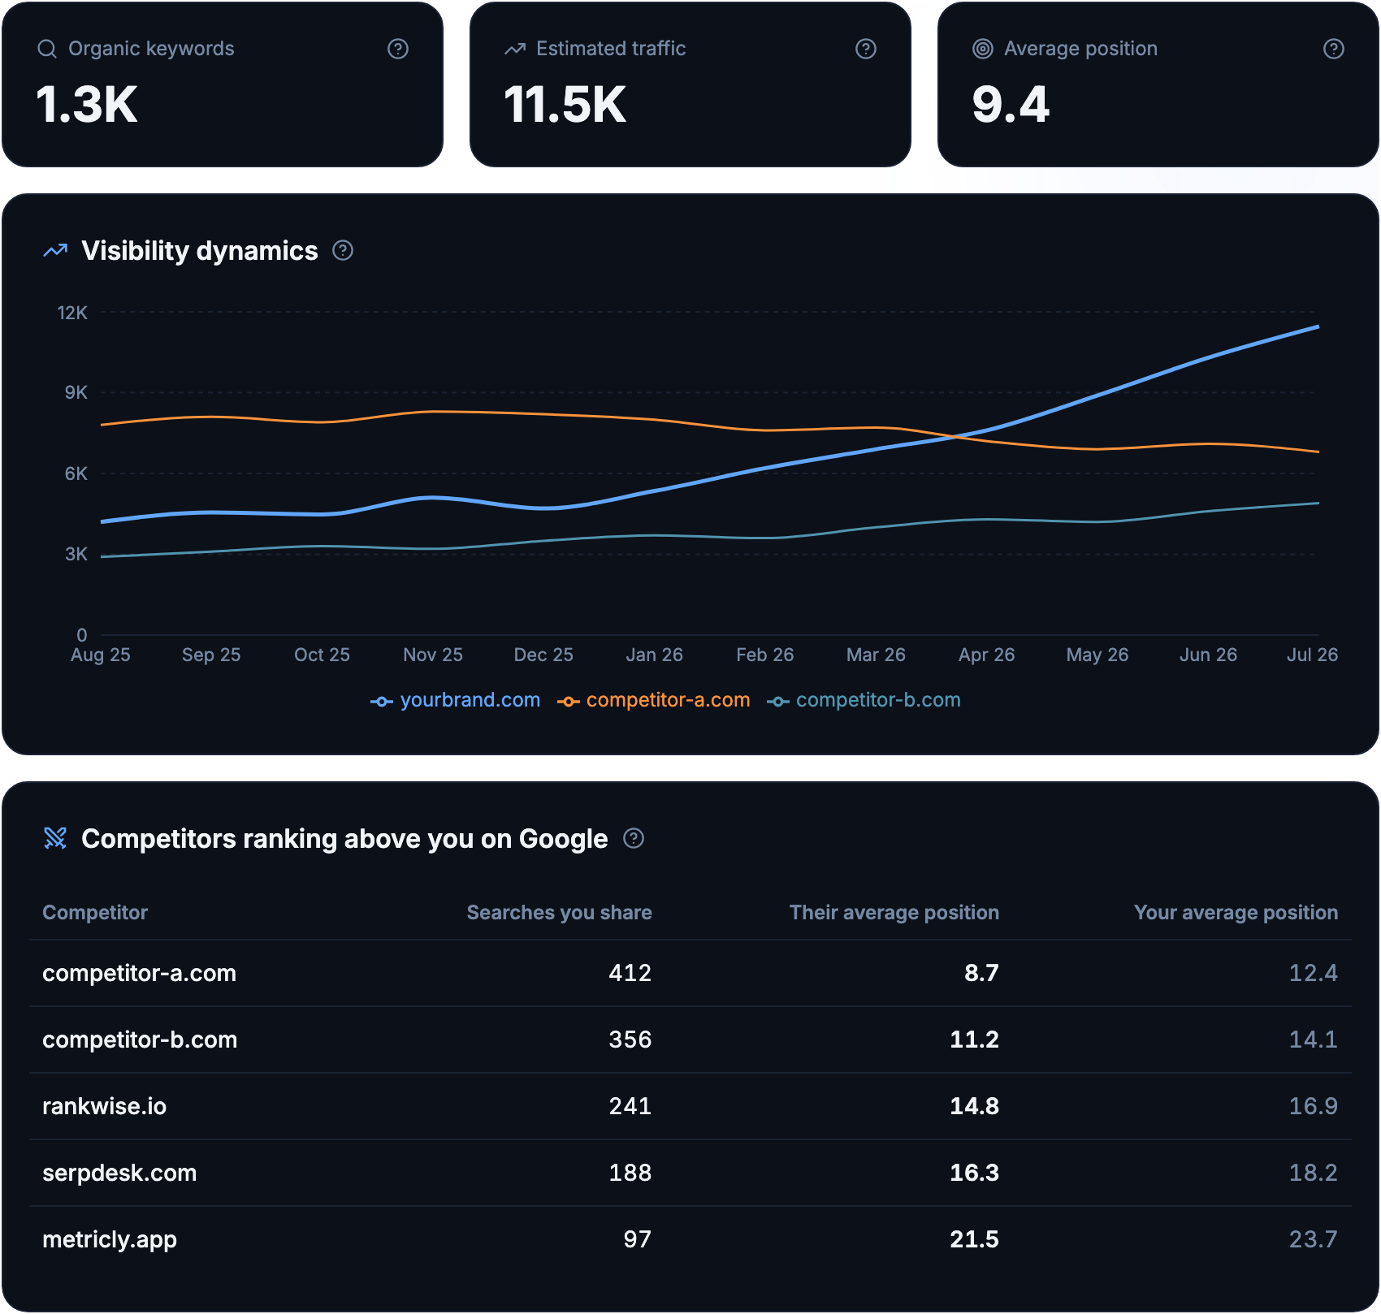1381x1314 pixels.
Task: Click the 12K y-axis label
Action: point(72,313)
